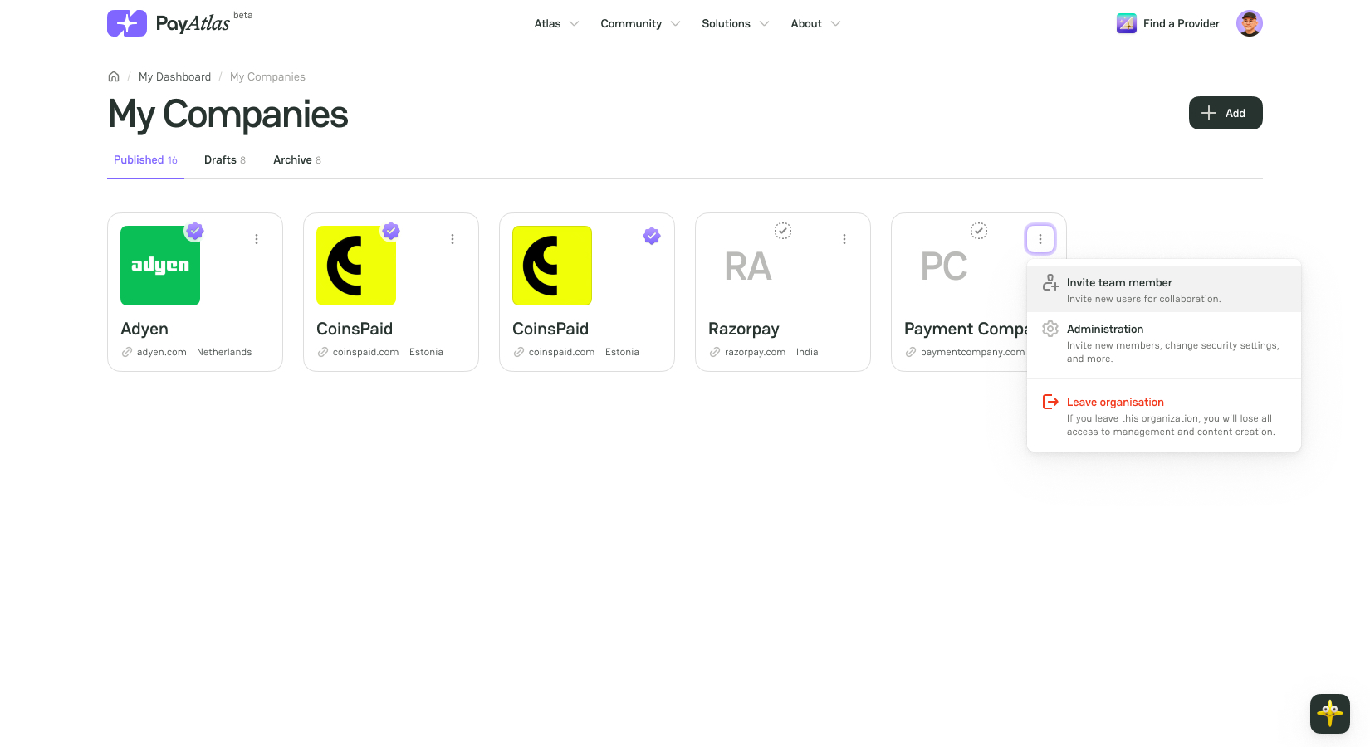Close the Payment Company three-dot menu
The height and width of the screenshot is (747, 1370).
(1040, 239)
